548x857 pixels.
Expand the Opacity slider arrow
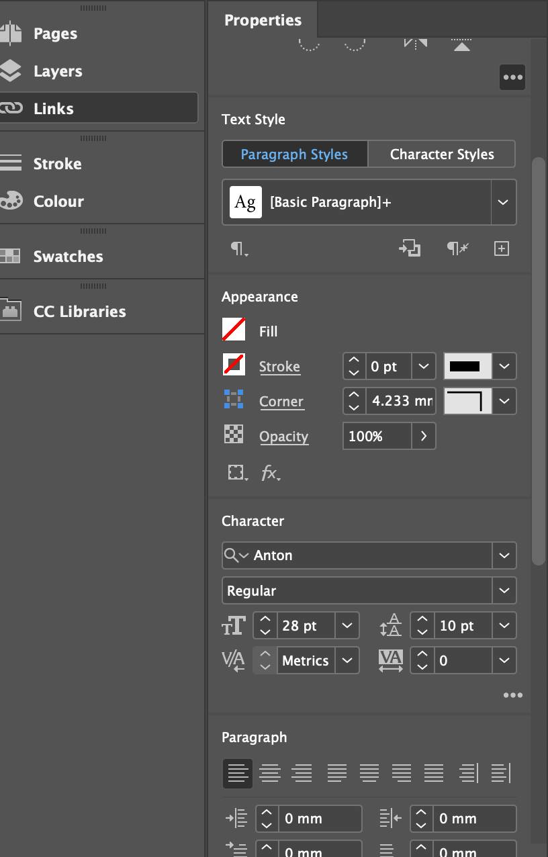click(424, 436)
